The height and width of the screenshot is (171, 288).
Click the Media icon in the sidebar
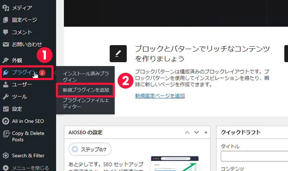pyautogui.click(x=5, y=8)
